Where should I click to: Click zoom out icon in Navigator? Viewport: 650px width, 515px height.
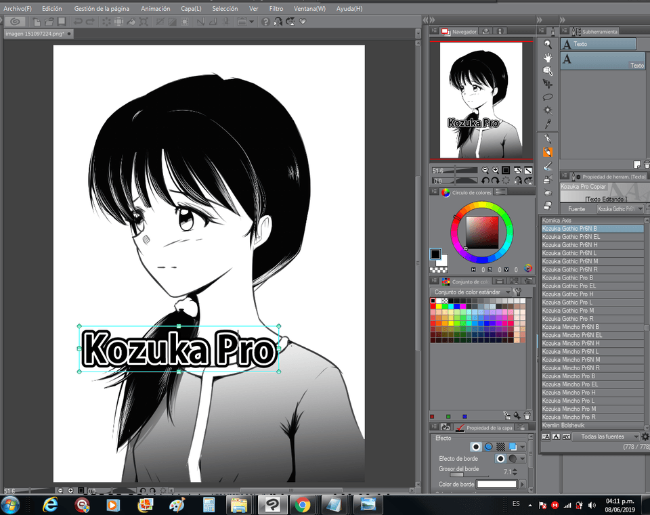click(x=485, y=171)
